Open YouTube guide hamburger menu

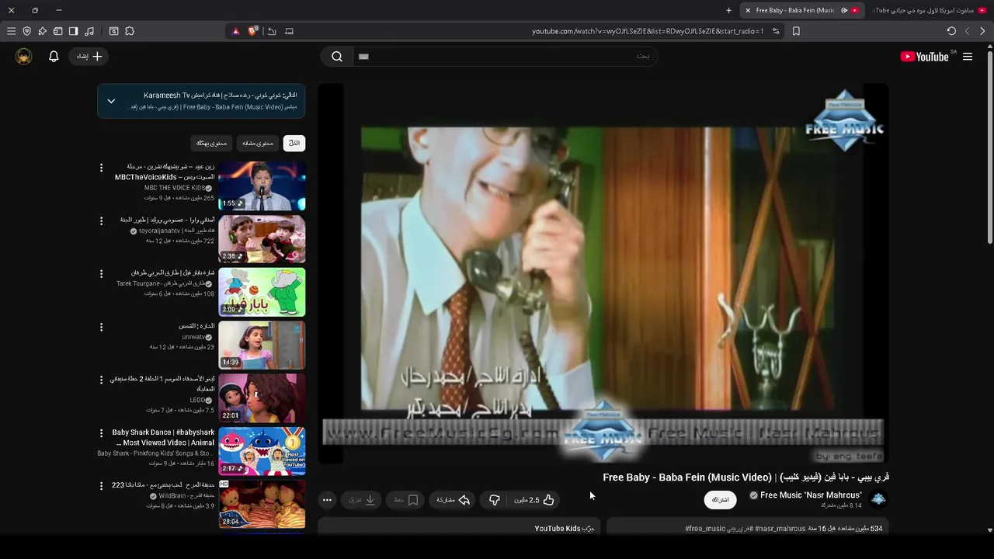968,57
